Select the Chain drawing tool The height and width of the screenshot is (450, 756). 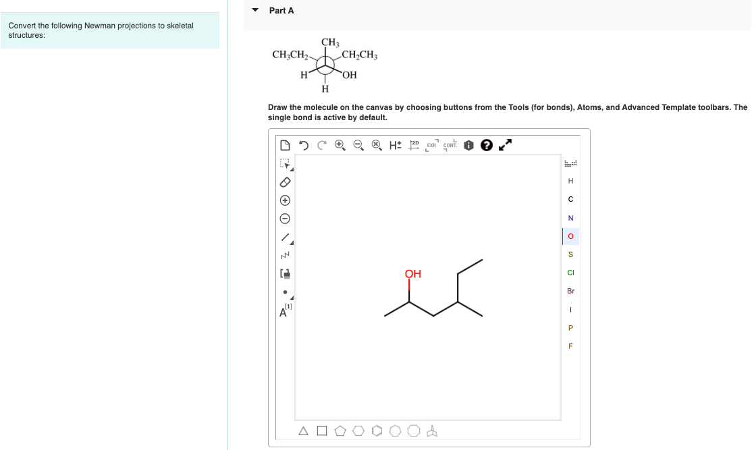click(x=285, y=255)
